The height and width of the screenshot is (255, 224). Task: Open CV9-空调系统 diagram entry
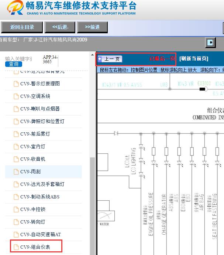pyautogui.click(x=35, y=96)
